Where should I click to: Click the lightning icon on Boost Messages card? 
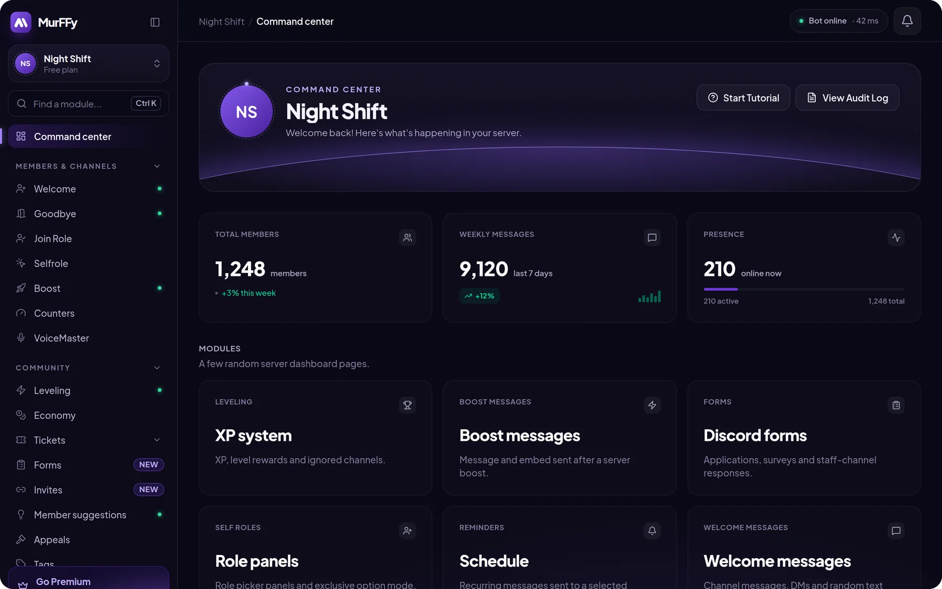[x=652, y=405]
